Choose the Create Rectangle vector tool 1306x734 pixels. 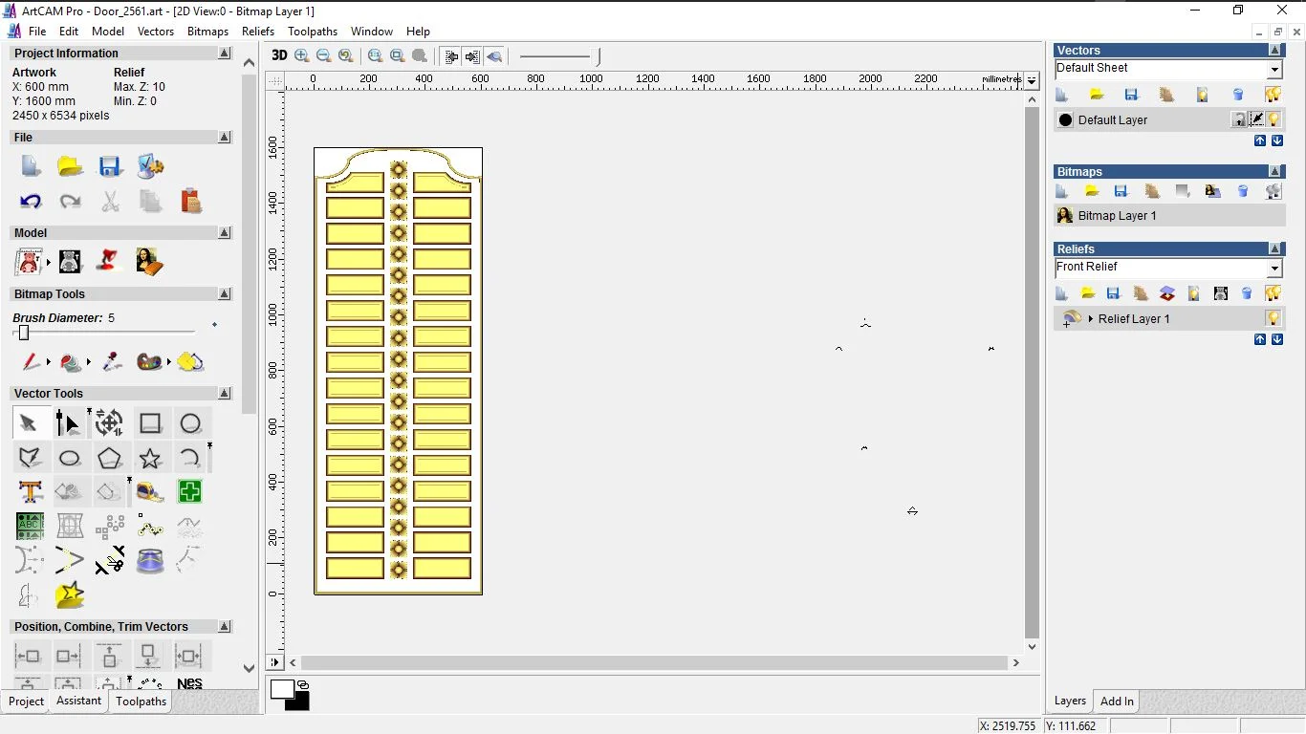pyautogui.click(x=150, y=423)
